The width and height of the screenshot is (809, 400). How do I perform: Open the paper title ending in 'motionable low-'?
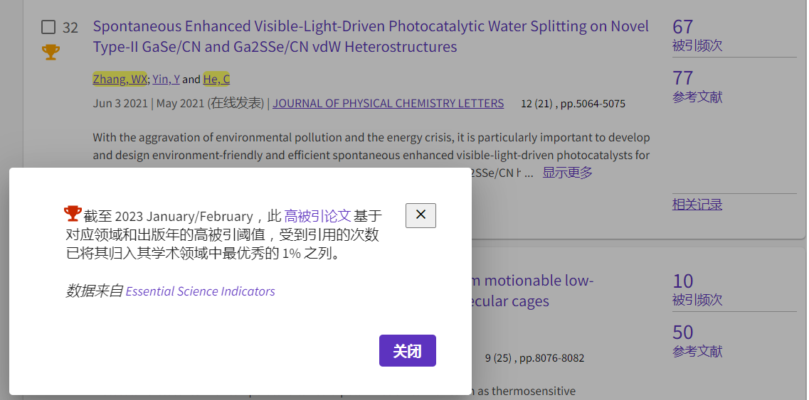(532, 281)
